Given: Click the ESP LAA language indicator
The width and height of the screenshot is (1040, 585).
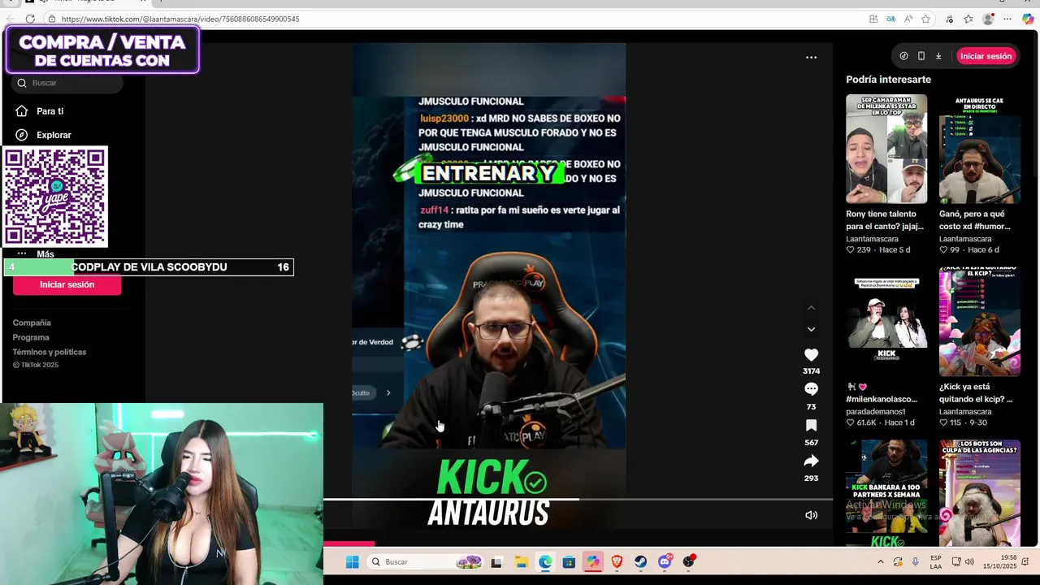Looking at the screenshot, I should [x=936, y=561].
